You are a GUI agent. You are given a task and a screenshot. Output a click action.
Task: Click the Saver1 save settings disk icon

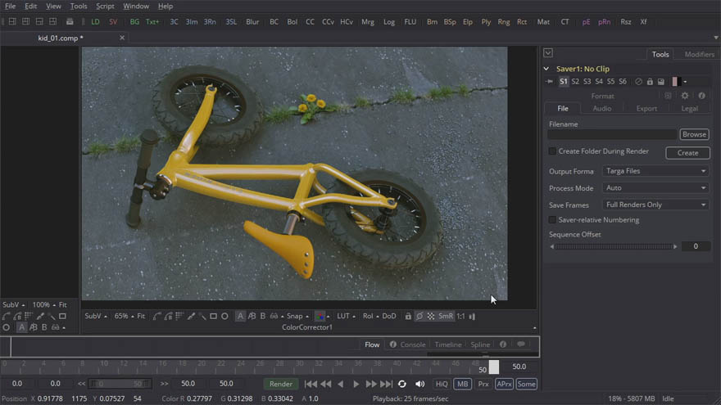660,82
